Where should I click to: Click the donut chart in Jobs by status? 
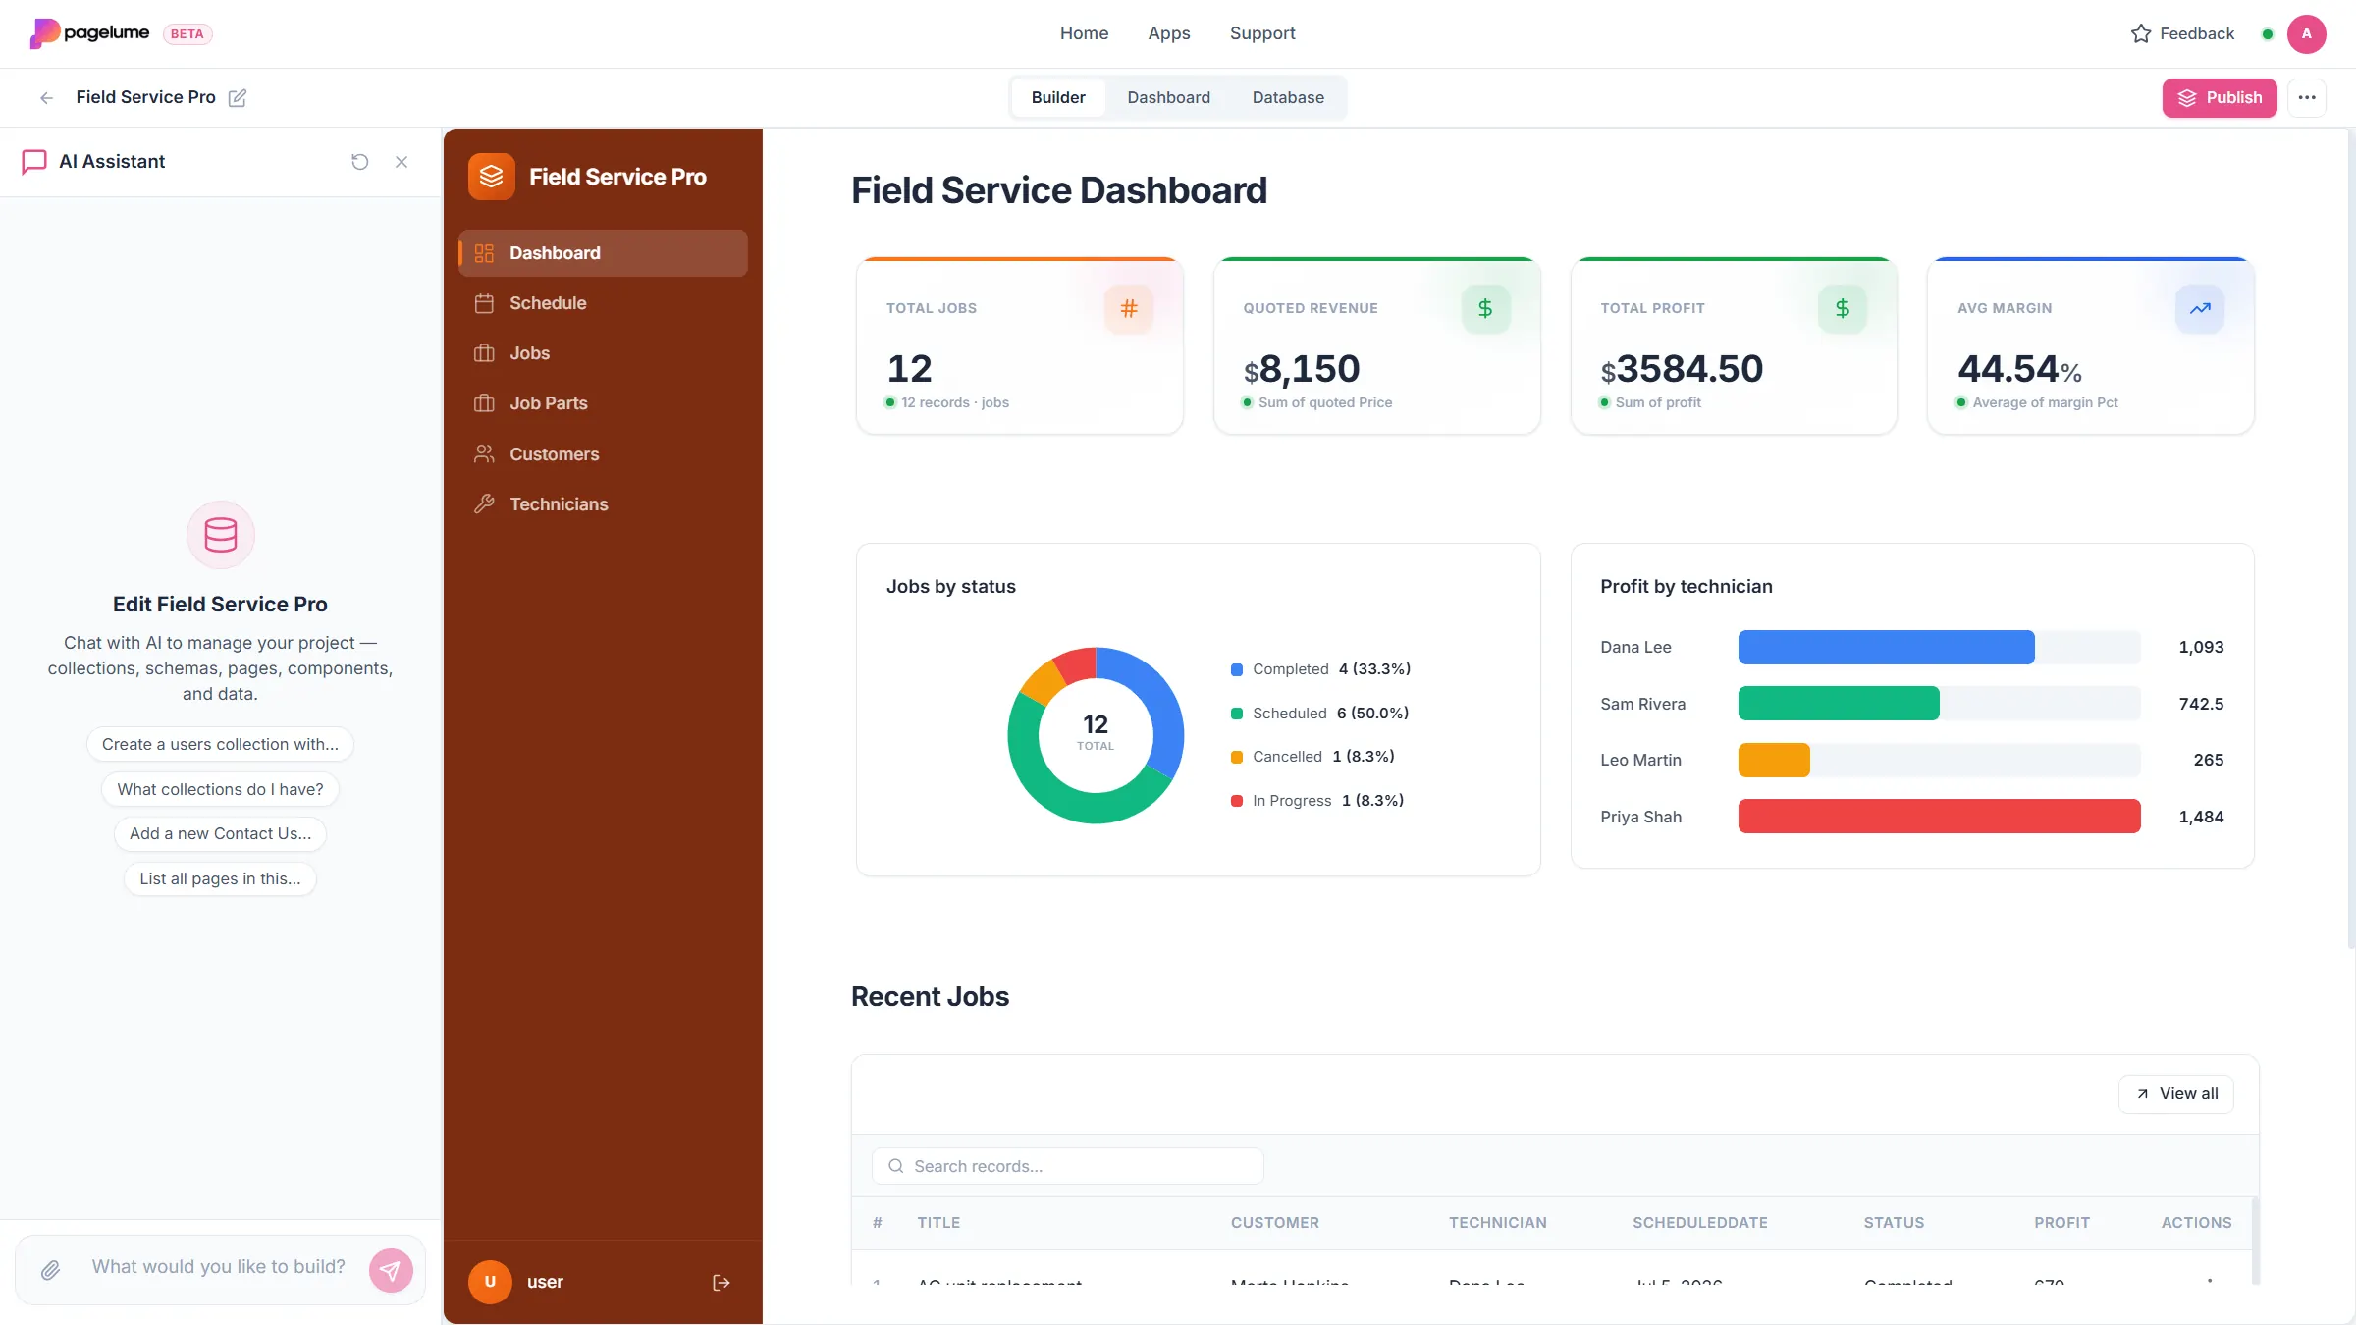tap(1096, 735)
